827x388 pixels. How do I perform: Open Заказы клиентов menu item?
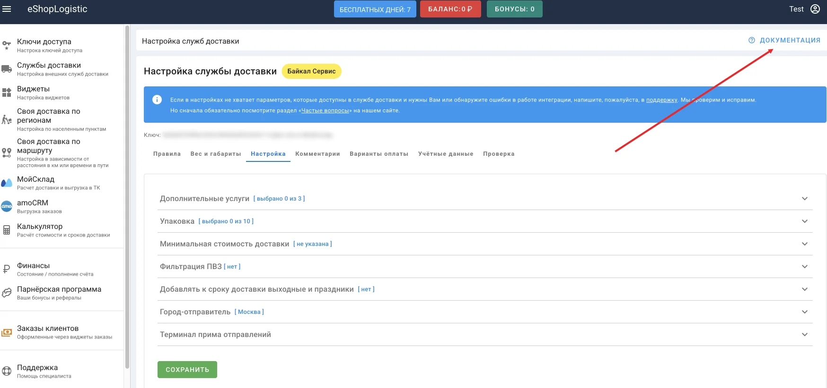62,332
